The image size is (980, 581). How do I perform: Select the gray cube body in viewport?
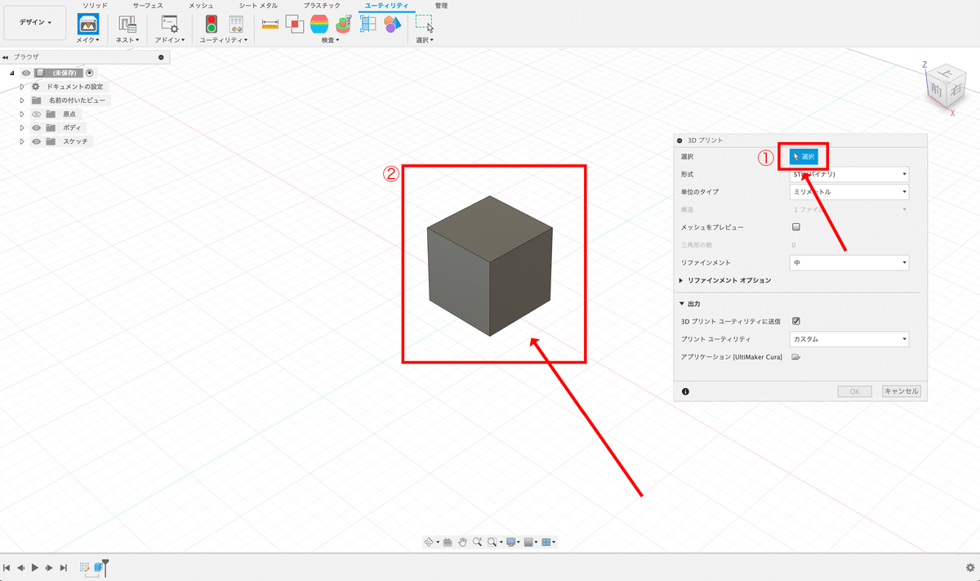[489, 266]
